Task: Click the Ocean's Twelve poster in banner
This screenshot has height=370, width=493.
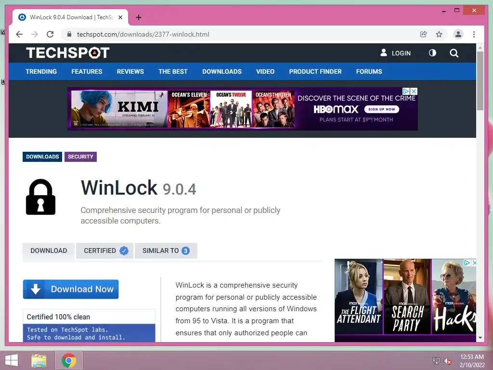Action: click(231, 109)
